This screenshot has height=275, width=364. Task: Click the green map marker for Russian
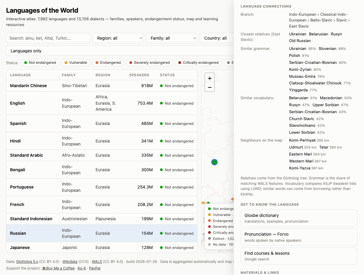[214, 162]
